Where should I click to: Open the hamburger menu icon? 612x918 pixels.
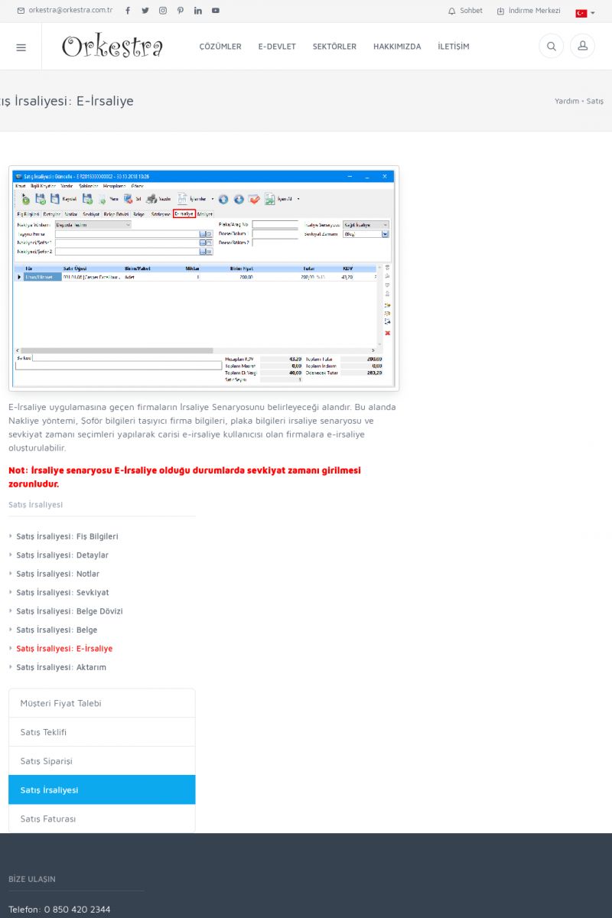21,47
